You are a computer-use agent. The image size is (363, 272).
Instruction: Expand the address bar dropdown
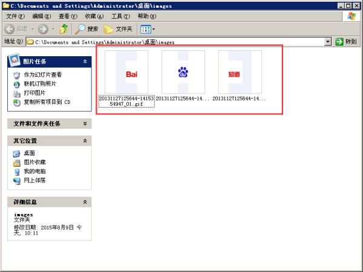(x=328, y=42)
